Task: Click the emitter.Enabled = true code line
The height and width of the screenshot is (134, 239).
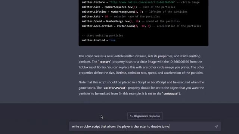Action: coord(99,40)
